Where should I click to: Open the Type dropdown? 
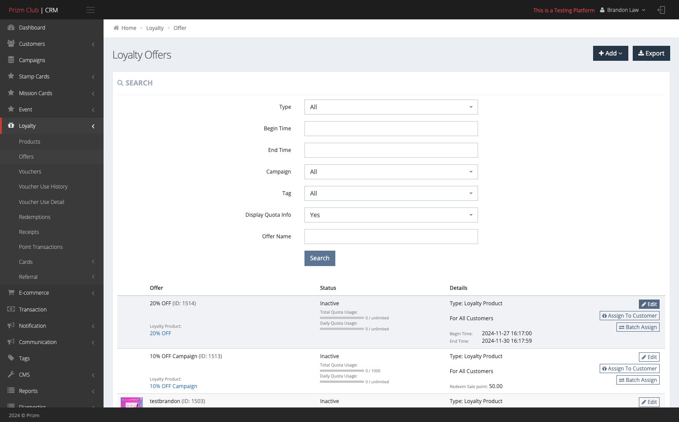391,107
